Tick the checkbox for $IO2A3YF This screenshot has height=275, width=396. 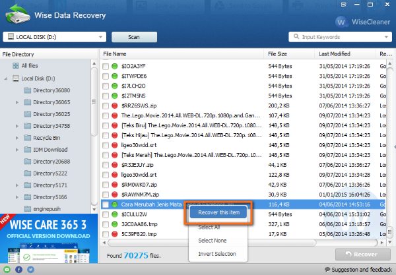(x=106, y=67)
